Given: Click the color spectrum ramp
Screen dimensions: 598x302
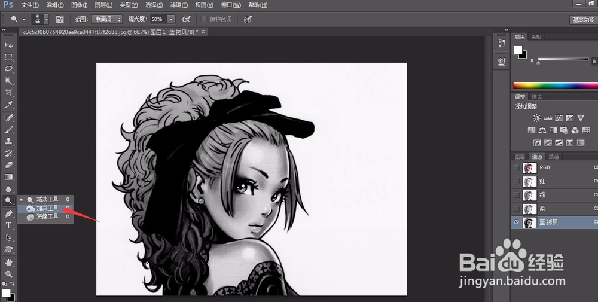Looking at the screenshot, I should tap(556, 85).
